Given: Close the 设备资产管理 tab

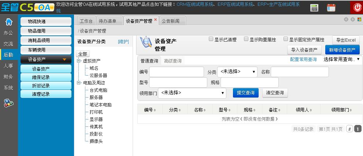Looking at the screenshot, I should [x=155, y=20].
